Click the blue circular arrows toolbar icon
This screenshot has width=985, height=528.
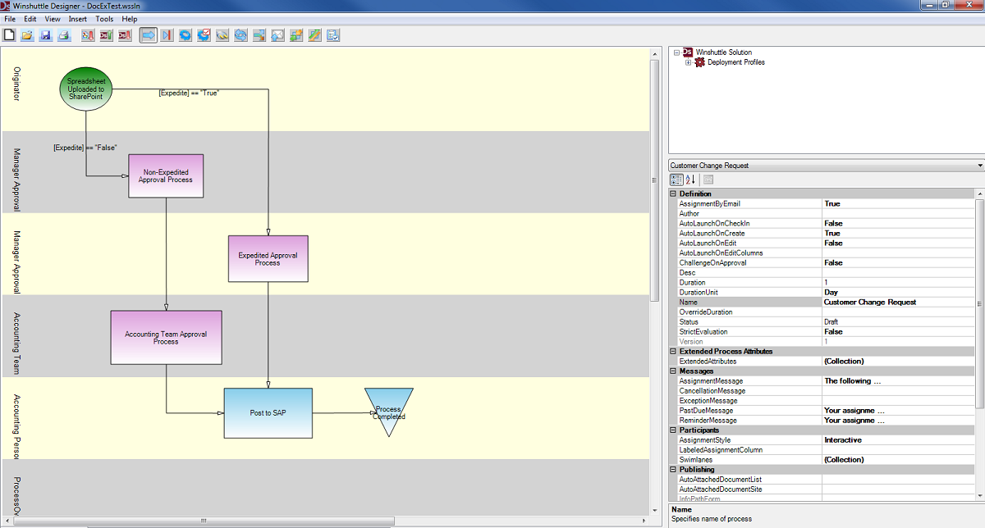pos(241,35)
